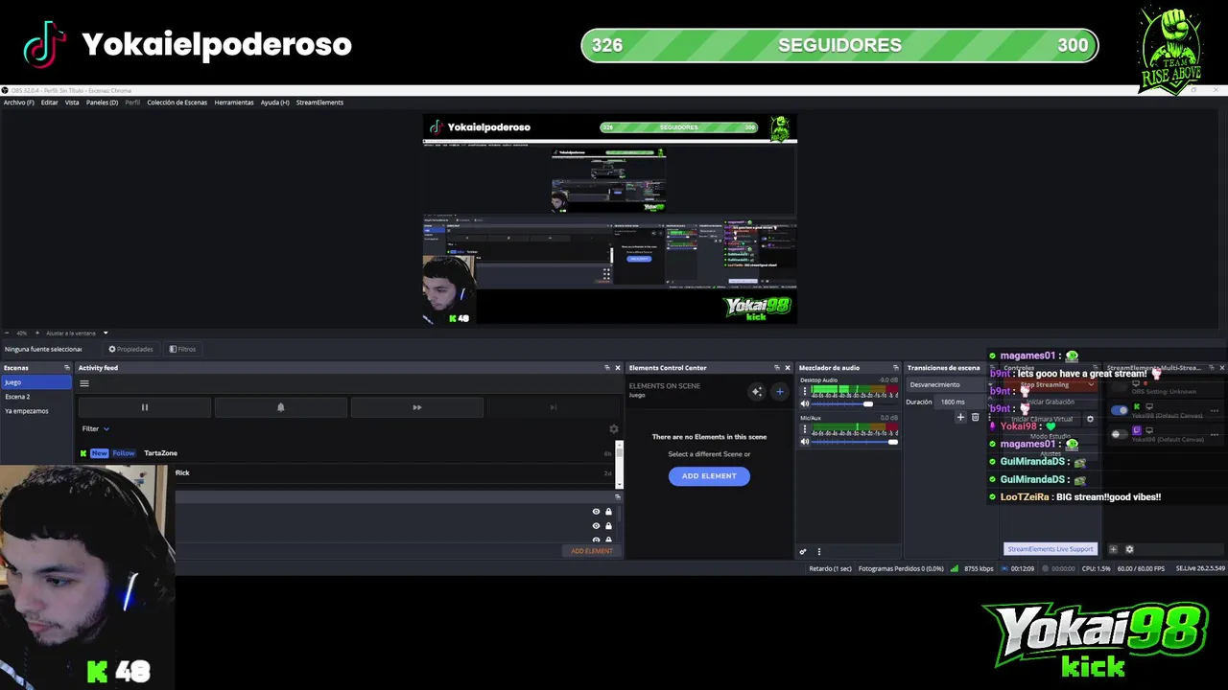
Task: Toggle lock on the second source
Action: pos(608,526)
